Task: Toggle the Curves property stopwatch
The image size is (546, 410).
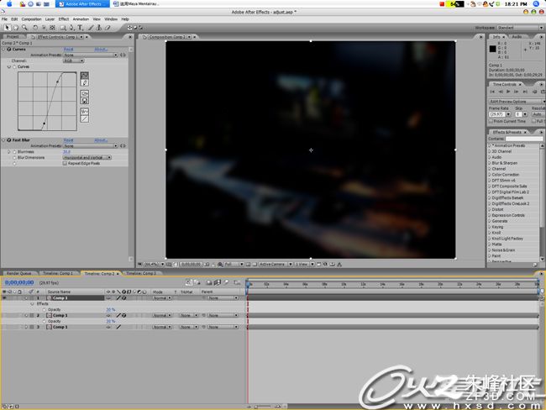Action: (x=14, y=67)
